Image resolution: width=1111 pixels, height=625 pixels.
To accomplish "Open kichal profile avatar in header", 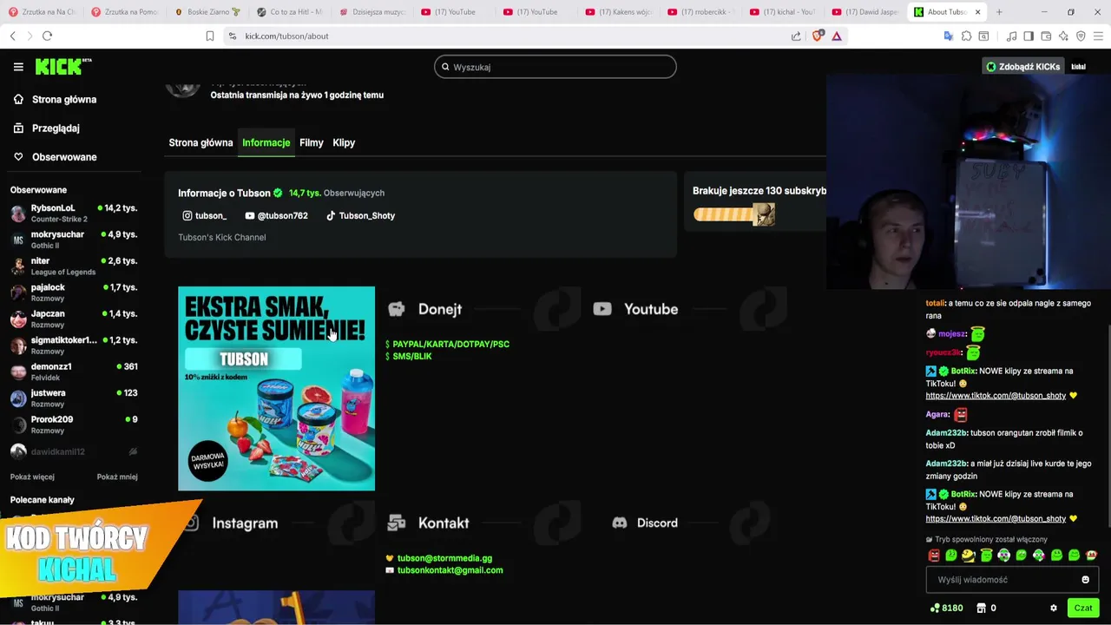I will click(x=1078, y=67).
